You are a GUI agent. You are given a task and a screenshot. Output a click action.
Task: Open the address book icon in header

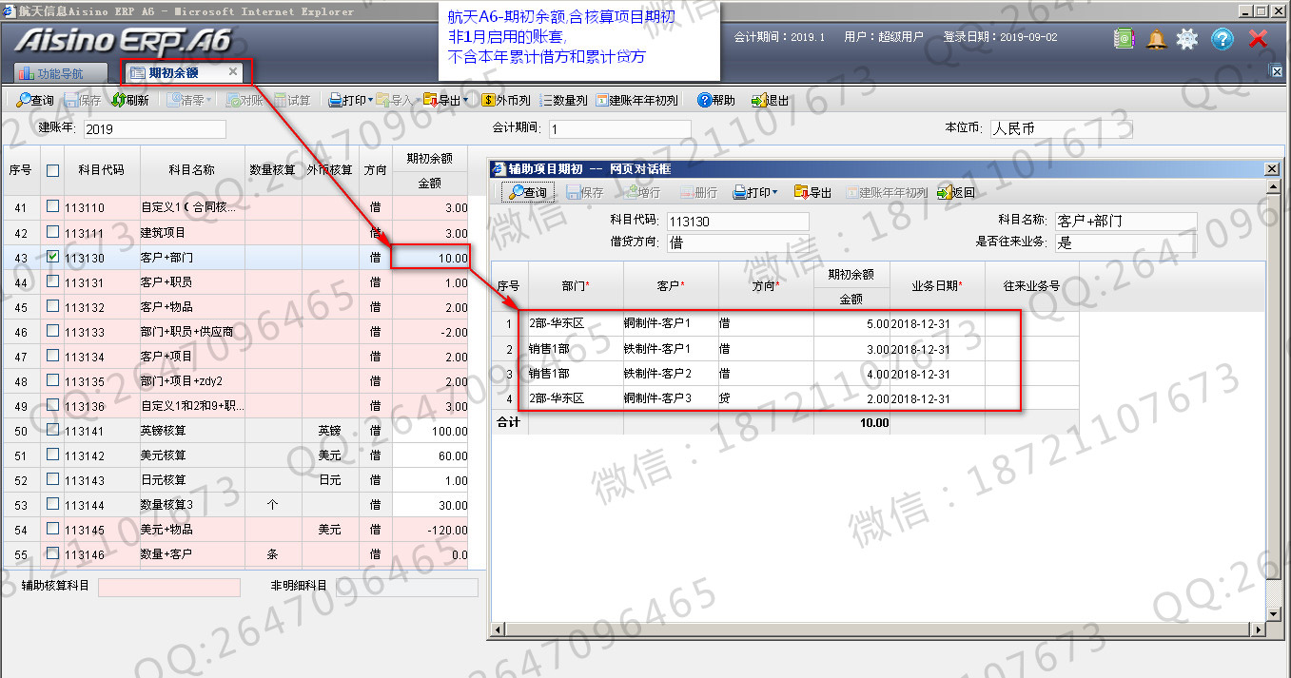point(1125,39)
